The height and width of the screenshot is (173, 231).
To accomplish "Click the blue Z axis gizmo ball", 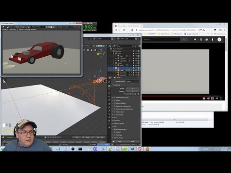I will [101, 50].
